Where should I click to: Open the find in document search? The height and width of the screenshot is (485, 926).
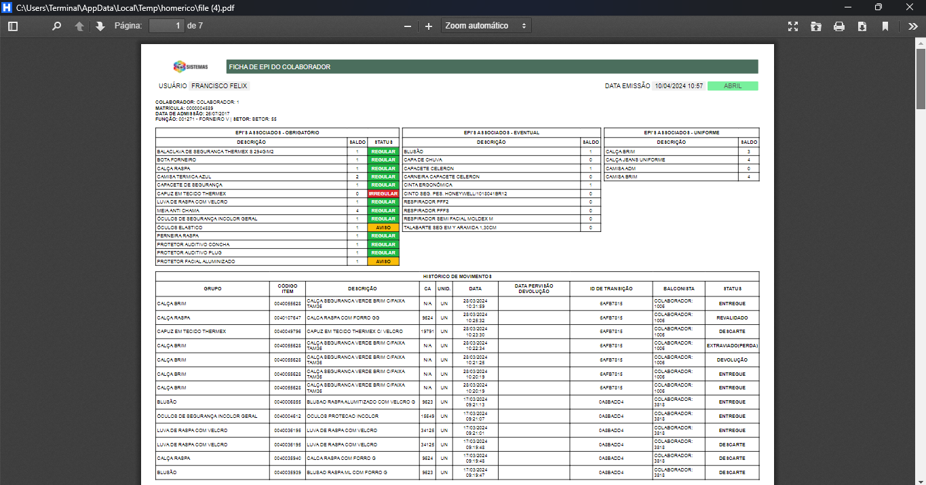click(x=56, y=26)
